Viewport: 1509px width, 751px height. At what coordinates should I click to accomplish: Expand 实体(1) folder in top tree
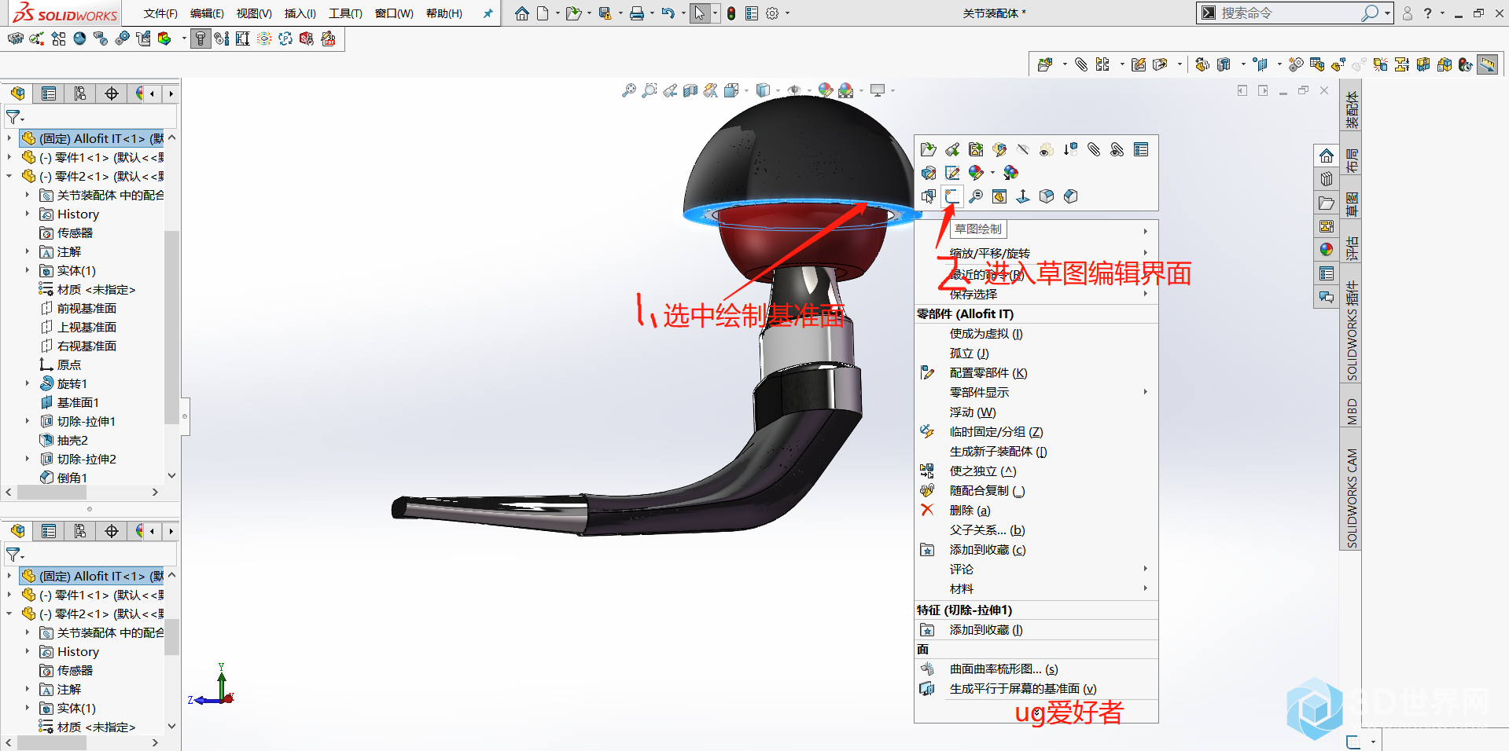[x=28, y=270]
